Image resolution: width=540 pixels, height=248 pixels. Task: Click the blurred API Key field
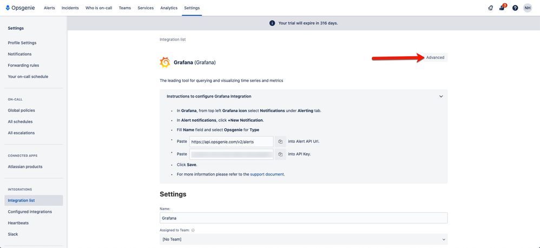pyautogui.click(x=232, y=154)
